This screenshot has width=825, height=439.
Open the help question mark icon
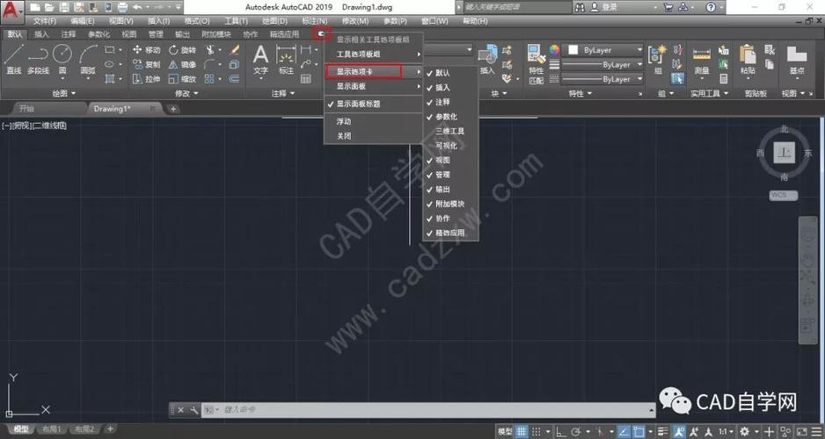[x=711, y=7]
